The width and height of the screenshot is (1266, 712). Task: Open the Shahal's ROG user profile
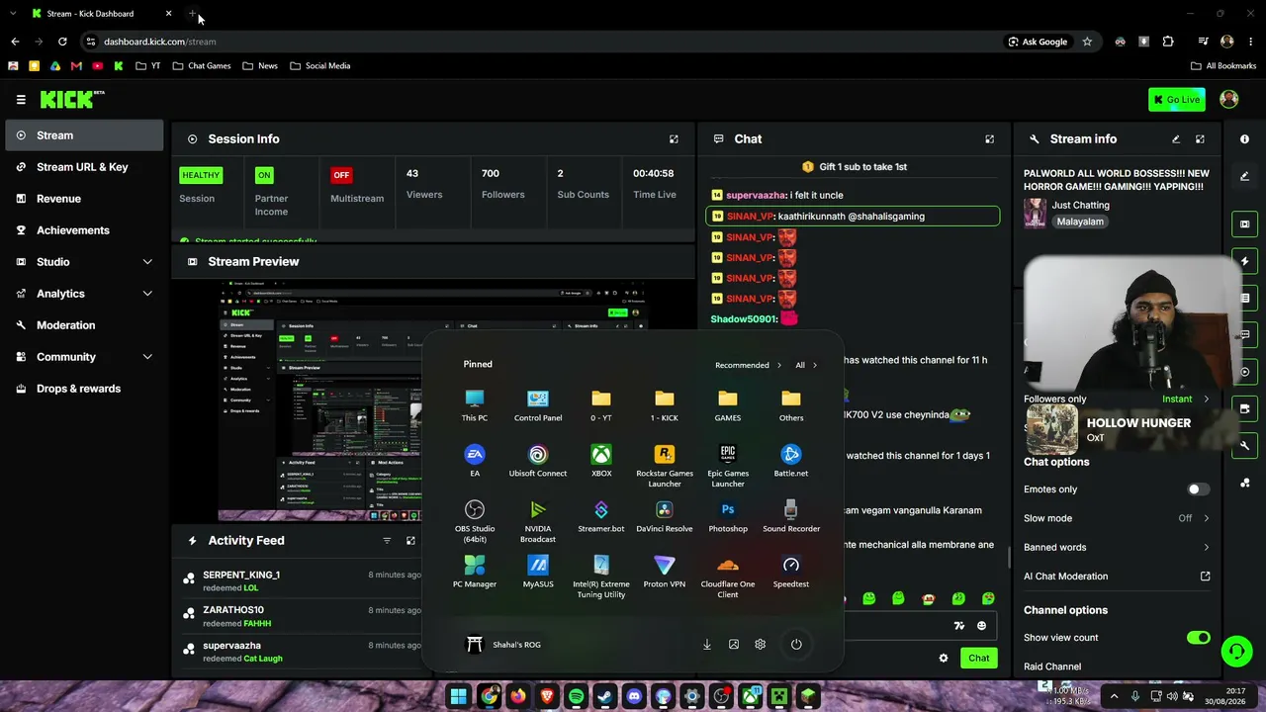tap(504, 645)
